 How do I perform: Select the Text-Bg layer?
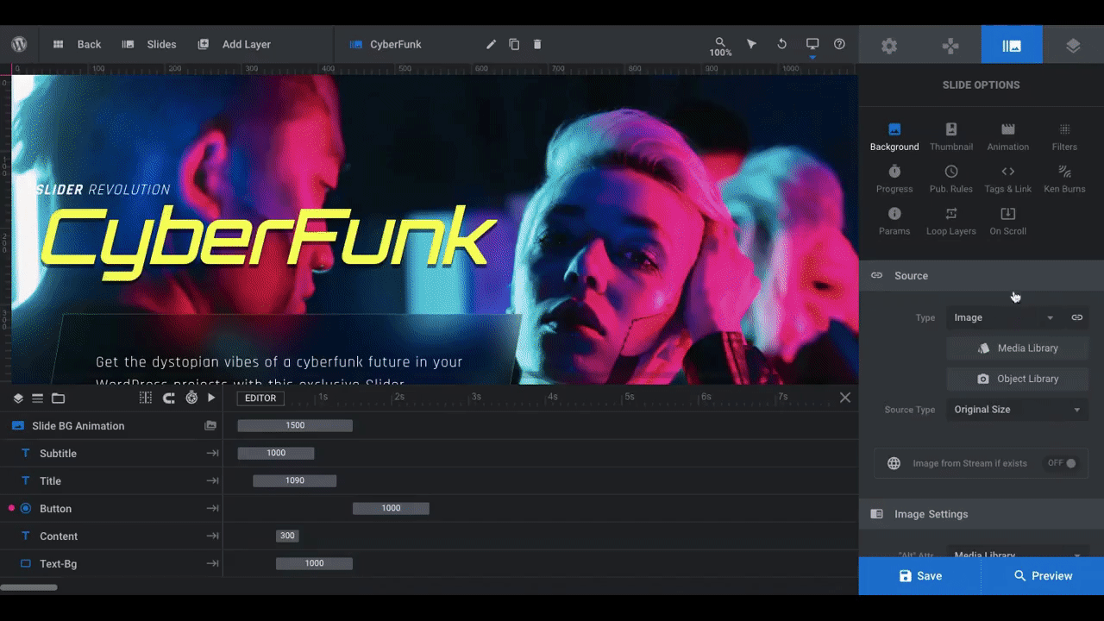pyautogui.click(x=111, y=564)
